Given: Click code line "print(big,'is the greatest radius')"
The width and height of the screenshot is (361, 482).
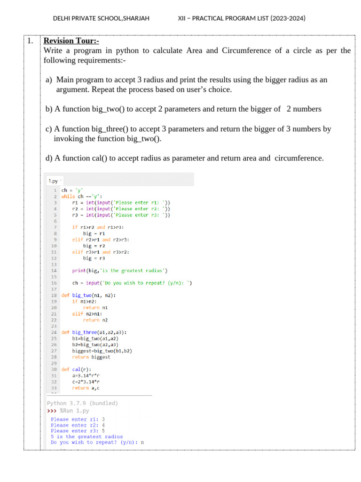Looking at the screenshot, I should (x=120, y=271).
